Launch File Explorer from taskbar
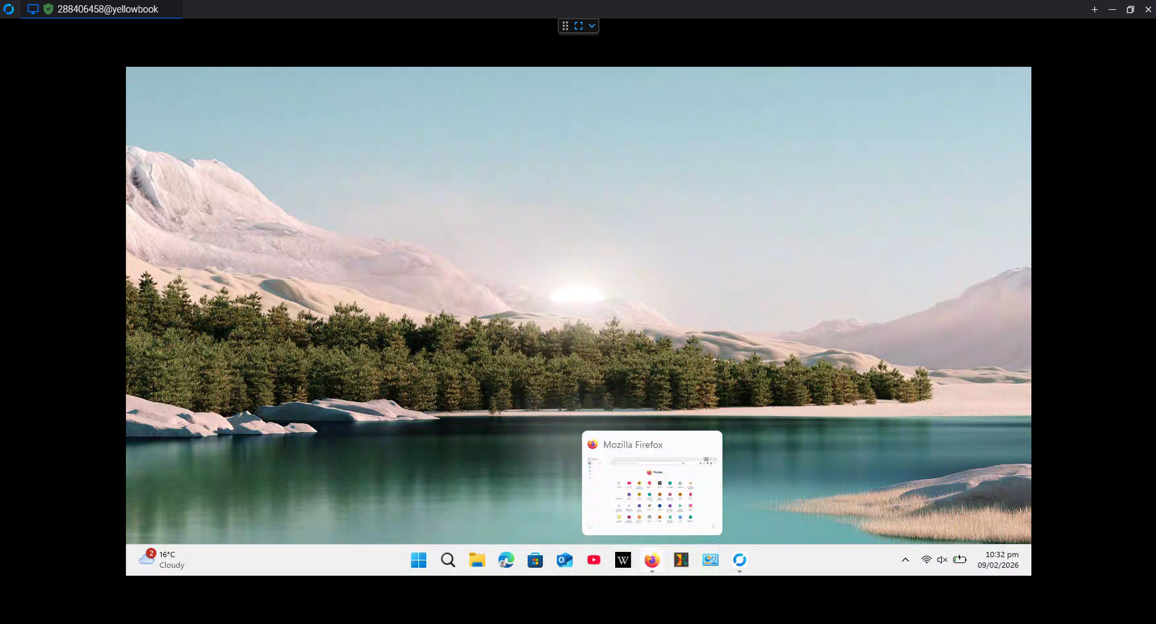The image size is (1156, 624). [477, 560]
